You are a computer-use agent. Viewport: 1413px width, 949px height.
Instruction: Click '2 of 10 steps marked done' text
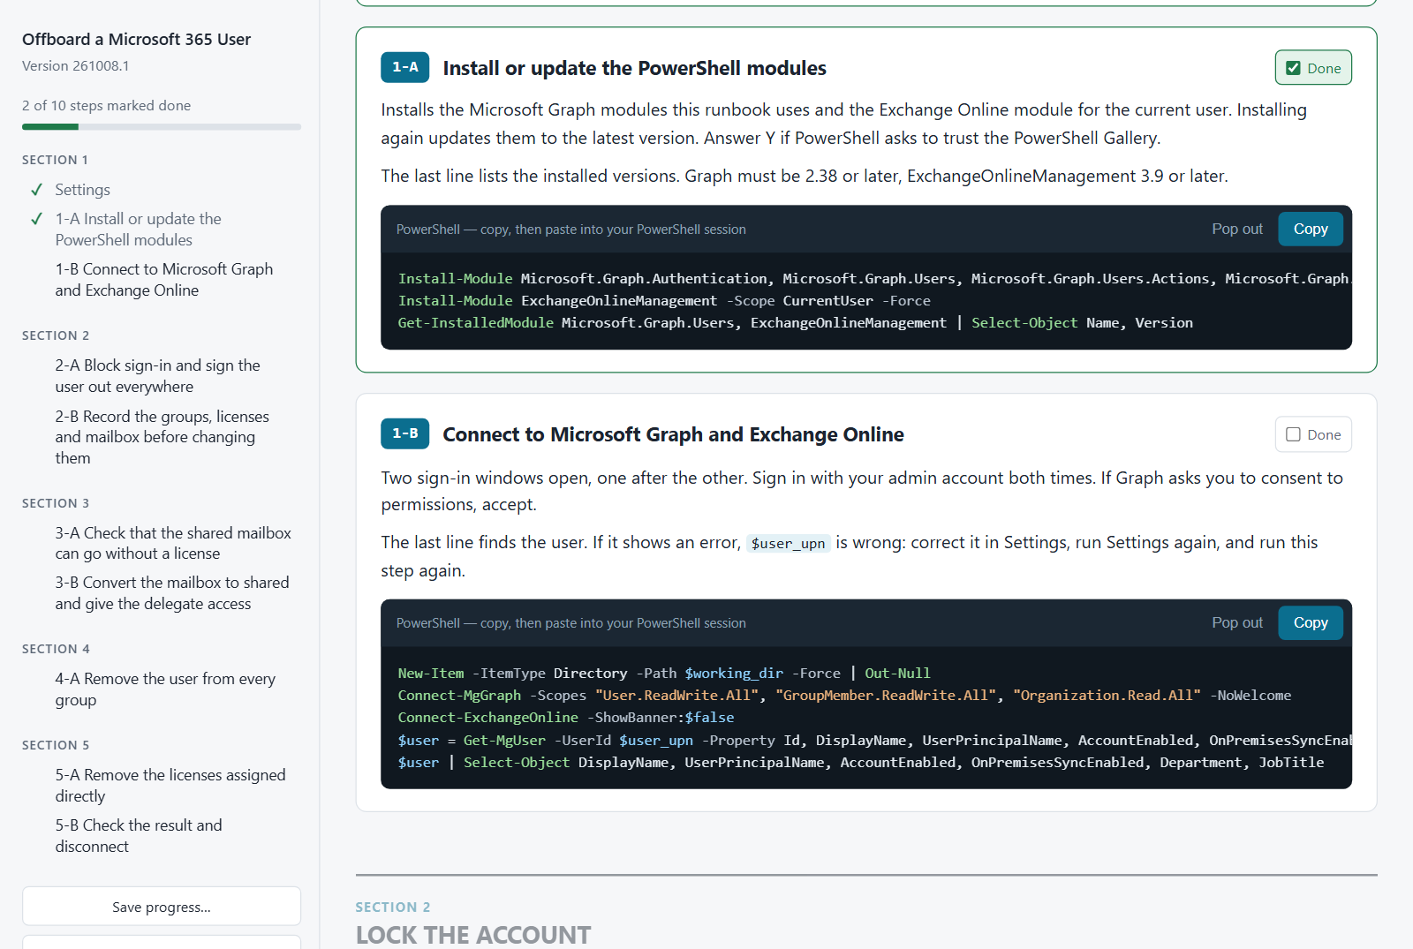tap(106, 106)
